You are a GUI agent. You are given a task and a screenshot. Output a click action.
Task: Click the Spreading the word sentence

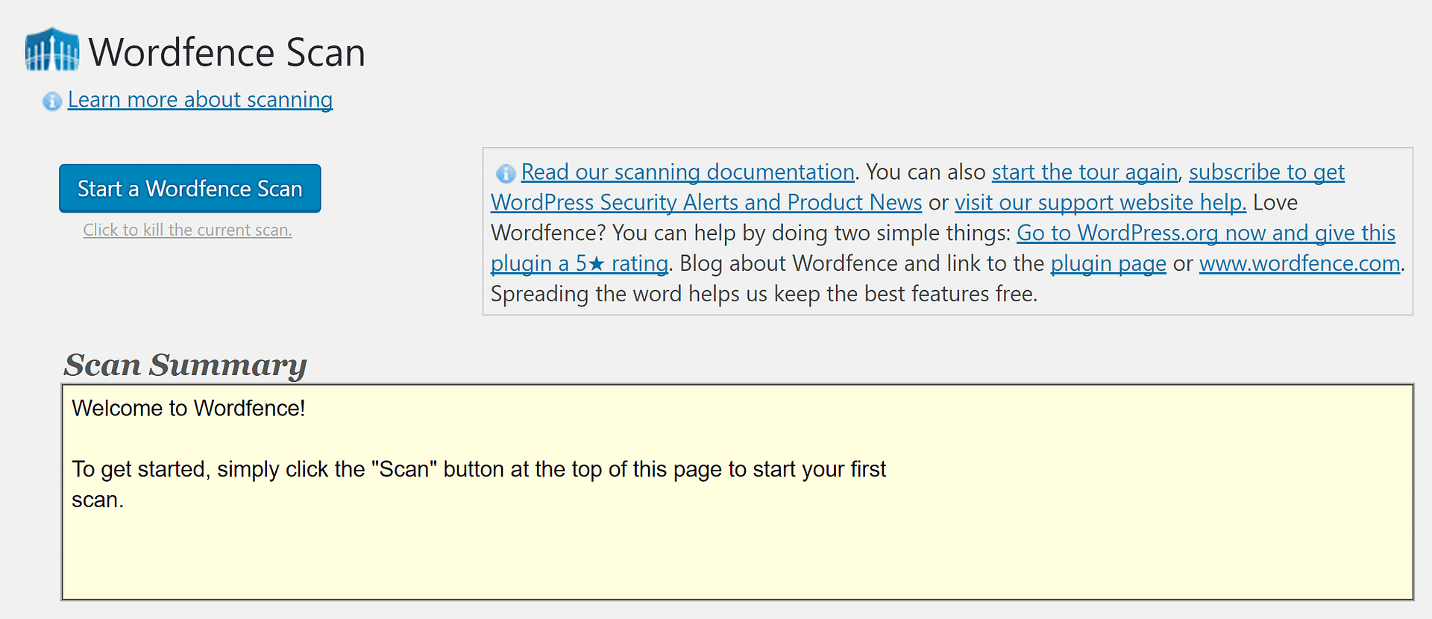pyautogui.click(x=763, y=295)
